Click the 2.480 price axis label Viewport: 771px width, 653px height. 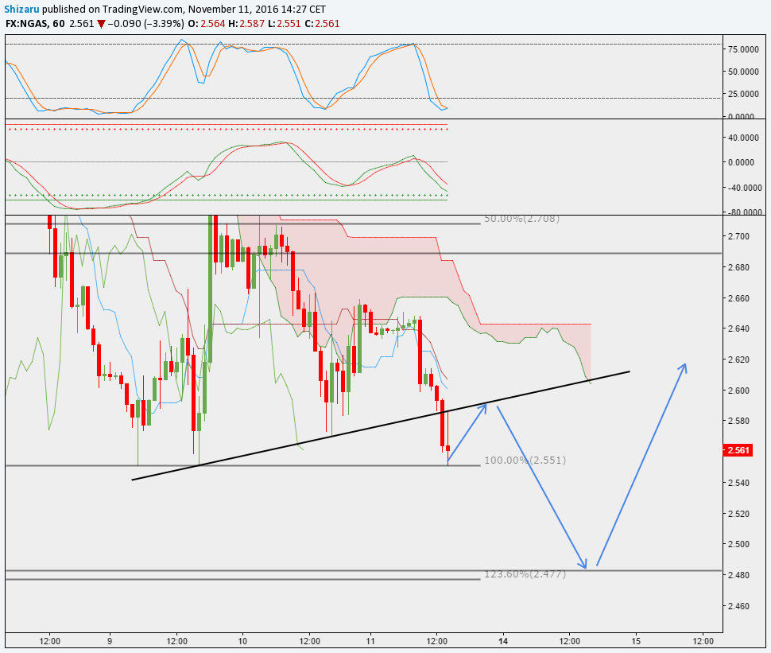[738, 575]
